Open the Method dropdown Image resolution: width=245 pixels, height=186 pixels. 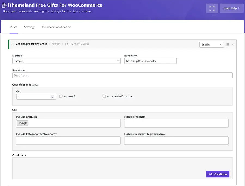66,61
